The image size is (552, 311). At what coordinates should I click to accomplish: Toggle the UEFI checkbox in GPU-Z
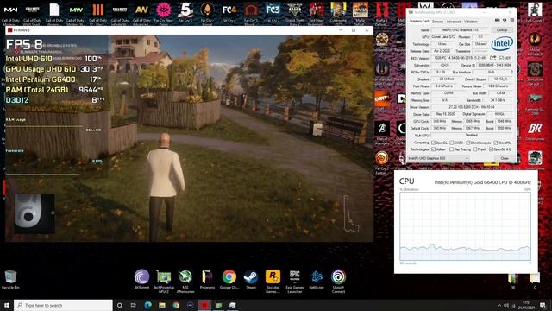tap(502, 58)
